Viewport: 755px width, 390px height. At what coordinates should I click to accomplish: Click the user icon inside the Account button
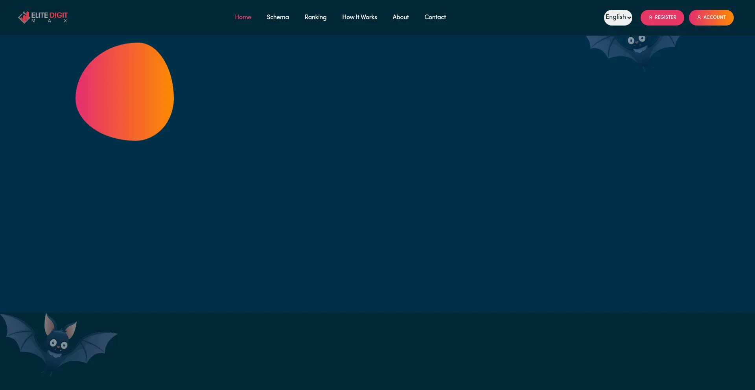coord(699,18)
